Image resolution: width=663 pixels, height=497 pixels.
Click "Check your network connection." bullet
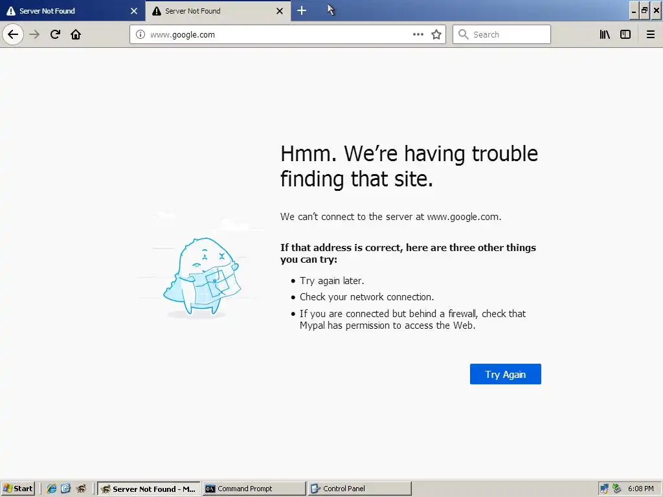coord(366,296)
